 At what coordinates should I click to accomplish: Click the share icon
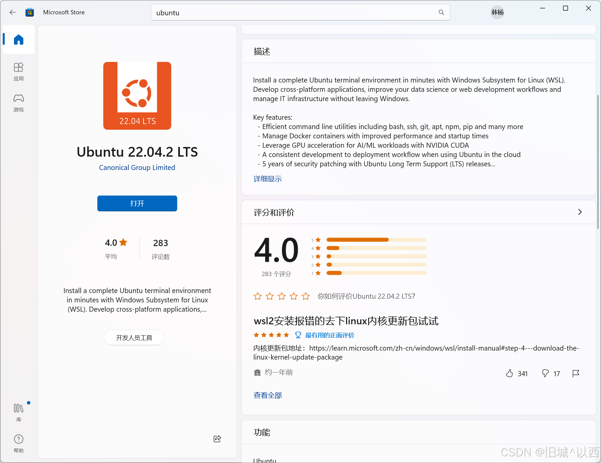pos(217,439)
